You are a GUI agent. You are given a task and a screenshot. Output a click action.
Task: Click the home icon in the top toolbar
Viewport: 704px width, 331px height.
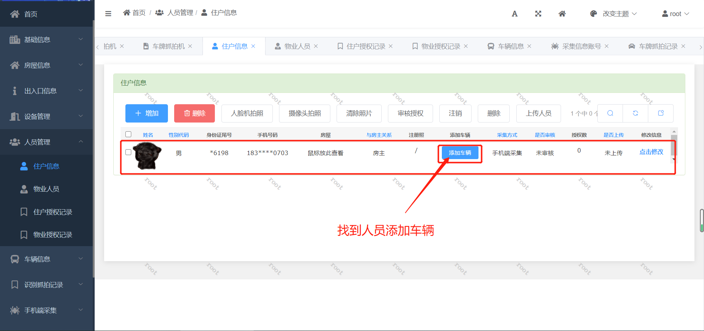pyautogui.click(x=562, y=14)
